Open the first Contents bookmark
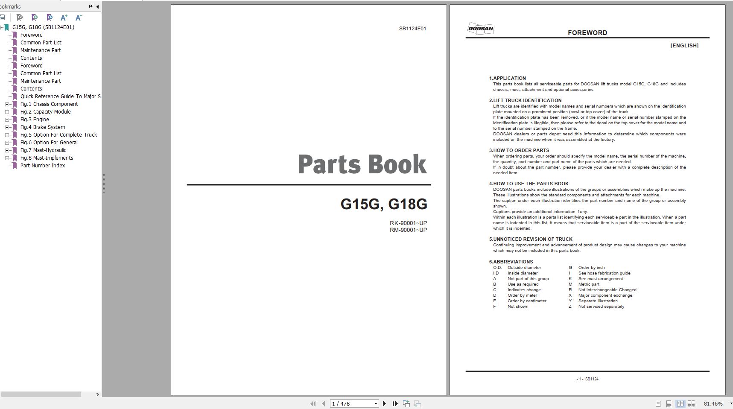Viewport: 733px width, 409px height. pyautogui.click(x=31, y=58)
